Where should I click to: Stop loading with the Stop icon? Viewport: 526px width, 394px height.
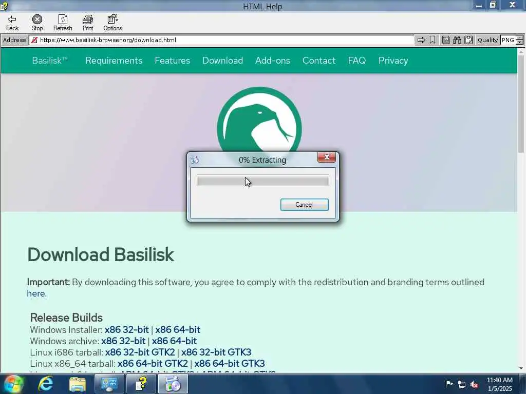tap(37, 23)
